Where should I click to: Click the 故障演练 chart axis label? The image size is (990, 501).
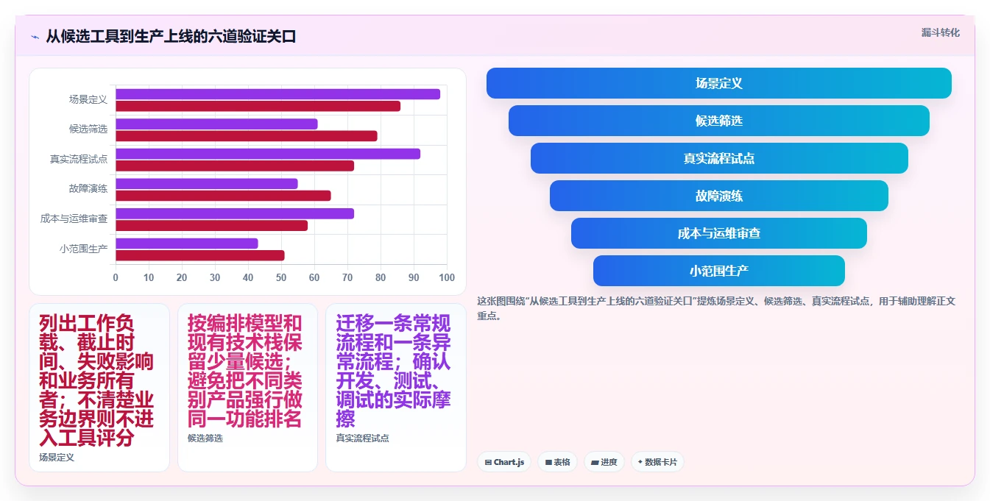88,188
